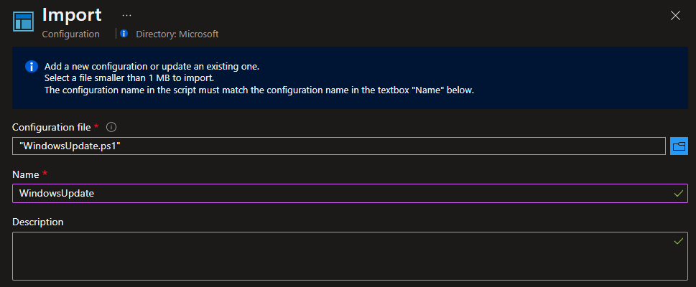Show the Configuration file info tooltip icon
696x287 pixels.
coord(111,127)
